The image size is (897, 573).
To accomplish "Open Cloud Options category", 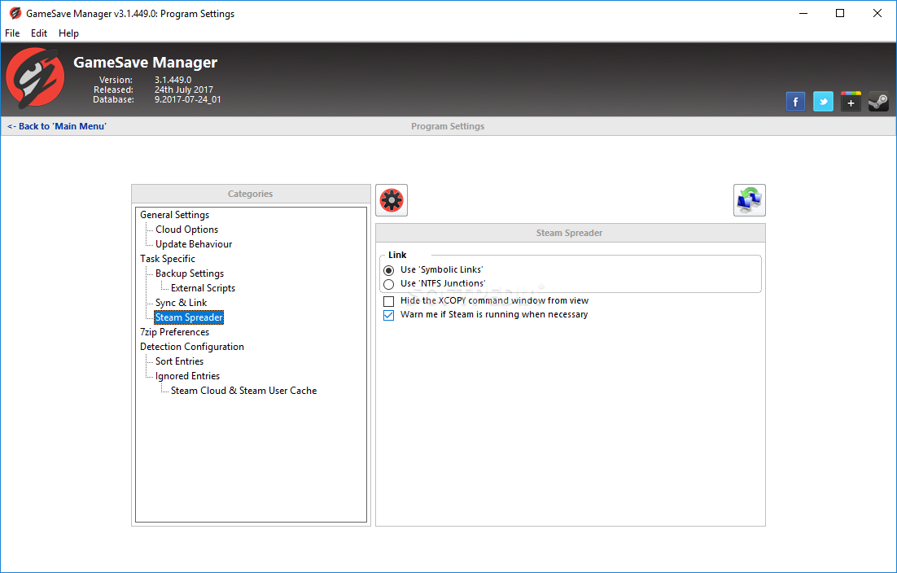I will (x=186, y=230).
